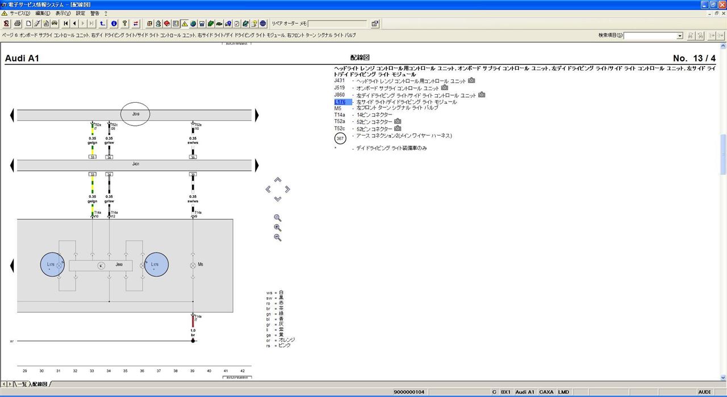The height and width of the screenshot is (397, 727).
Task: Click the printer icon in the toolbar
Action: coord(17,24)
